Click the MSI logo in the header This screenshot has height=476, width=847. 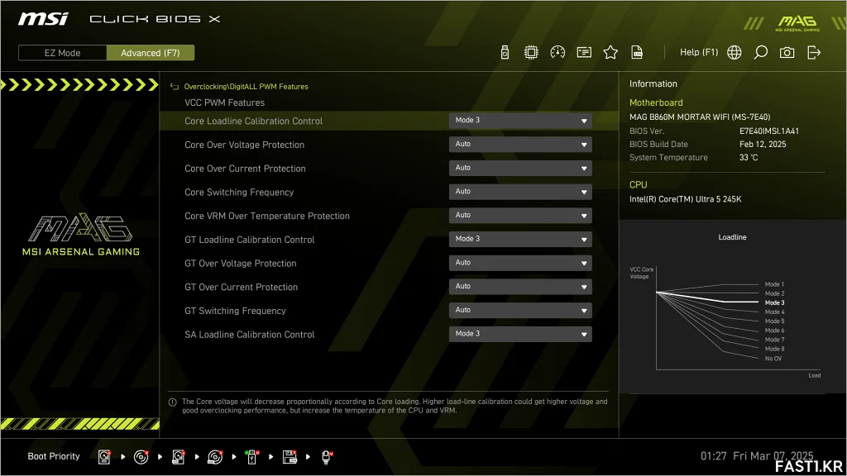43,19
